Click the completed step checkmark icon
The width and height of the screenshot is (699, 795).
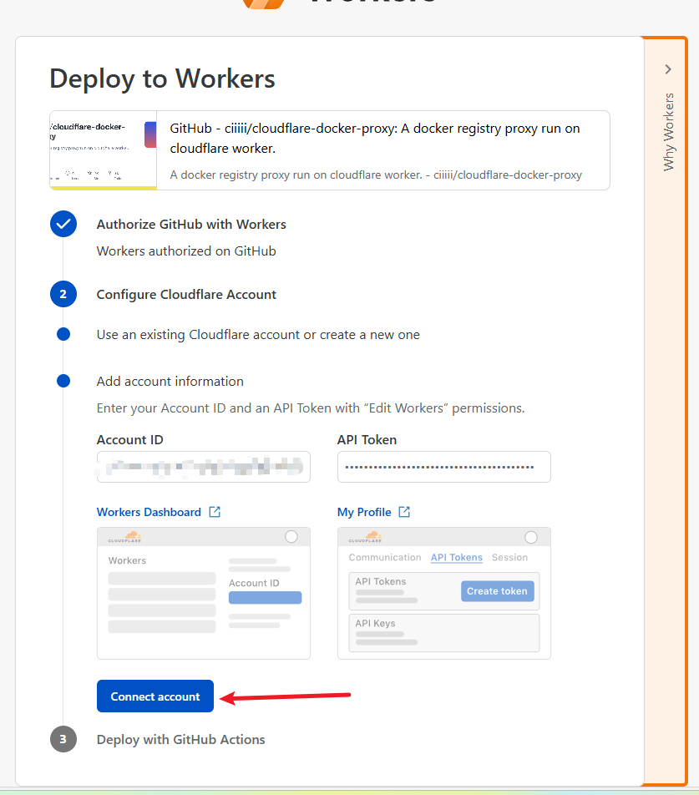coord(63,224)
